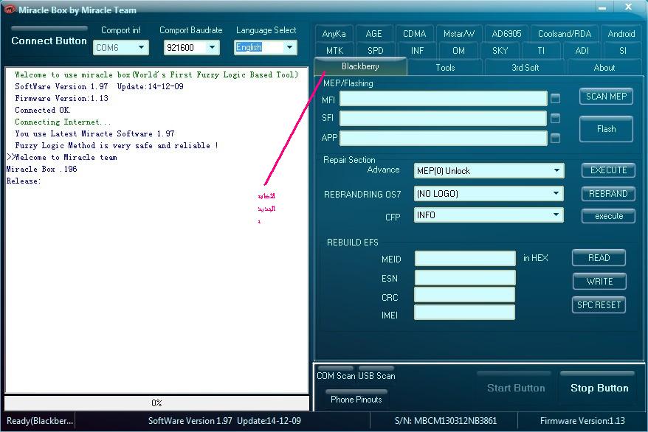Screen dimensions: 648x432
Task: Click the Ready(Blackber... status bar entry
Action: (40, 421)
